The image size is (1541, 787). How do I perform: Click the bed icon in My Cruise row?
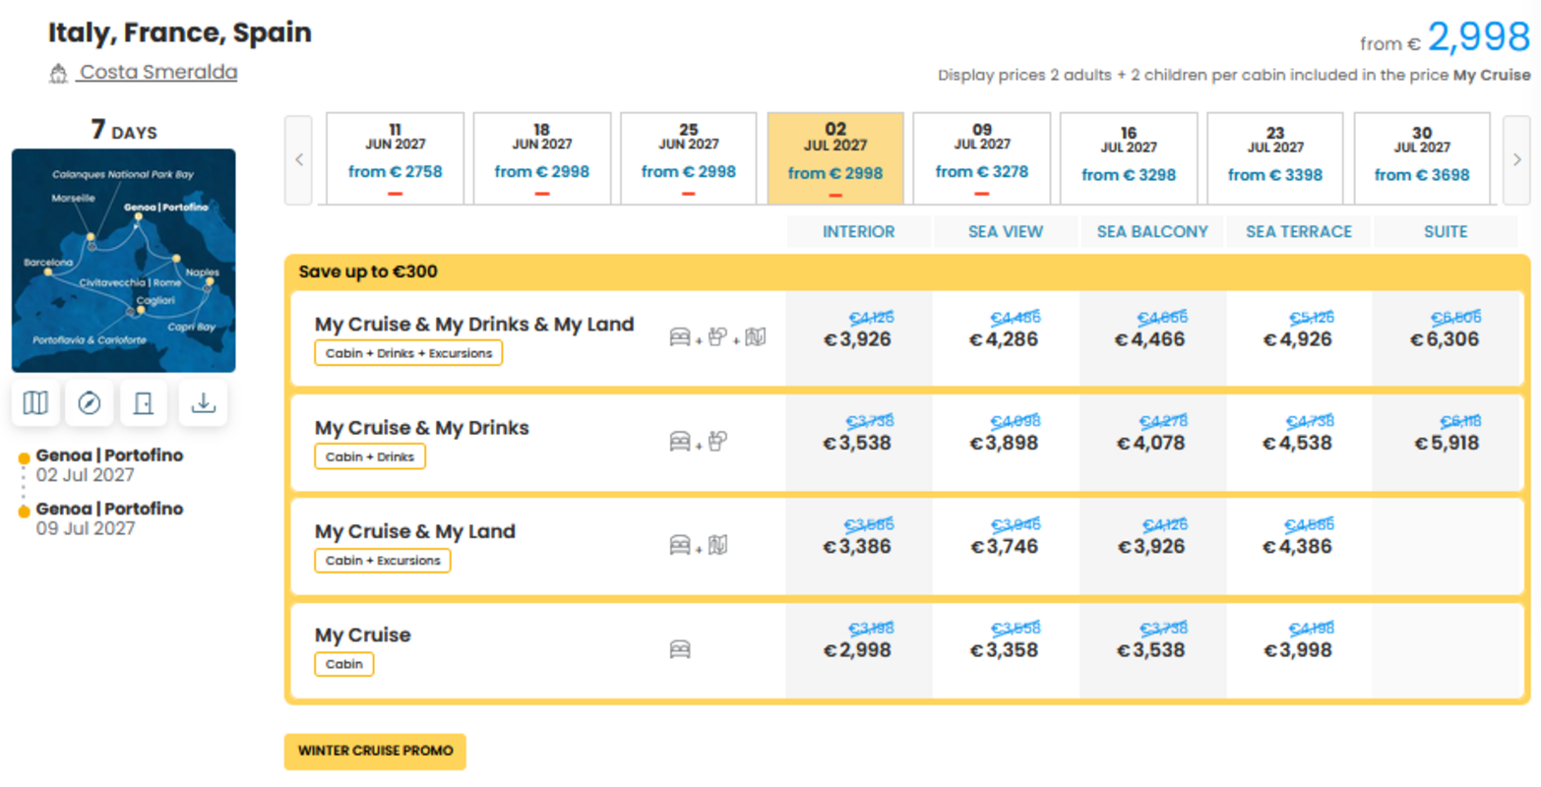[680, 649]
